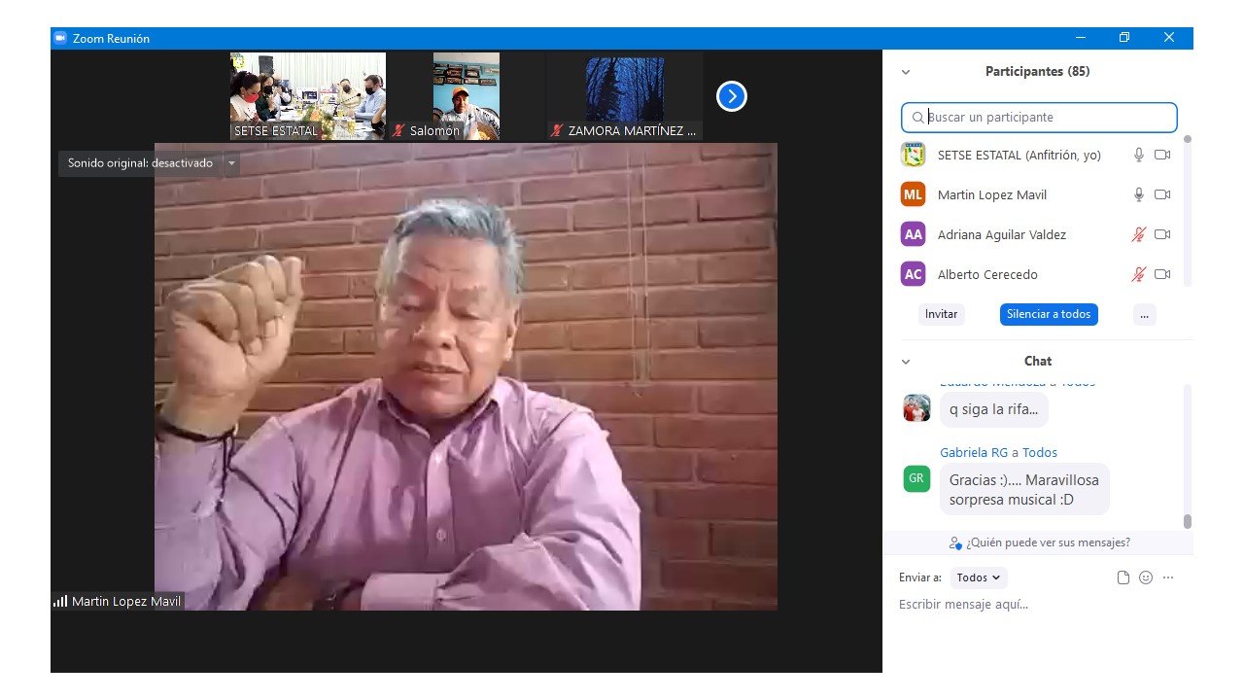Click the AC avatar for Alberto Cerecedo
Image resolution: width=1244 pixels, height=700 pixels.
point(913,274)
